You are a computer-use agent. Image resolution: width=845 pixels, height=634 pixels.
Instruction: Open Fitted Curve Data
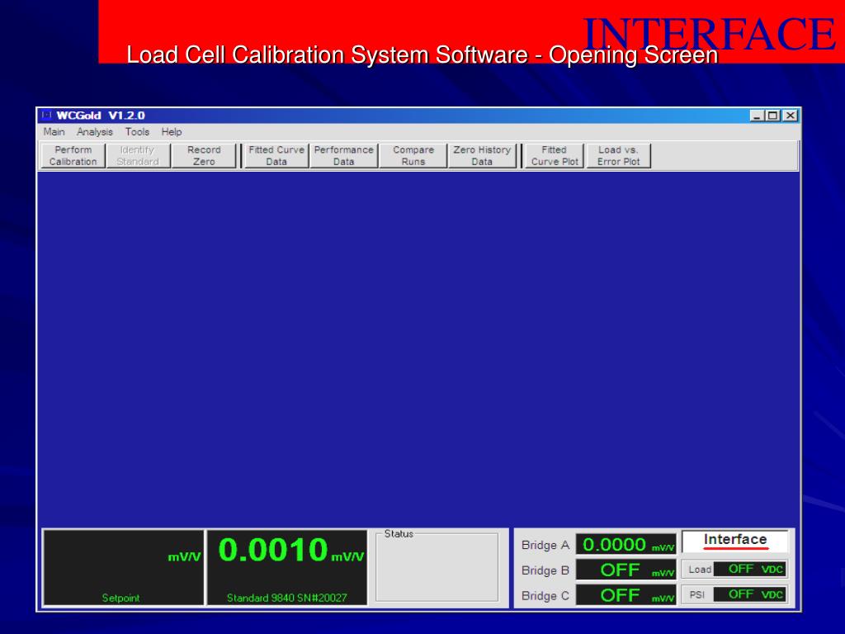[276, 156]
